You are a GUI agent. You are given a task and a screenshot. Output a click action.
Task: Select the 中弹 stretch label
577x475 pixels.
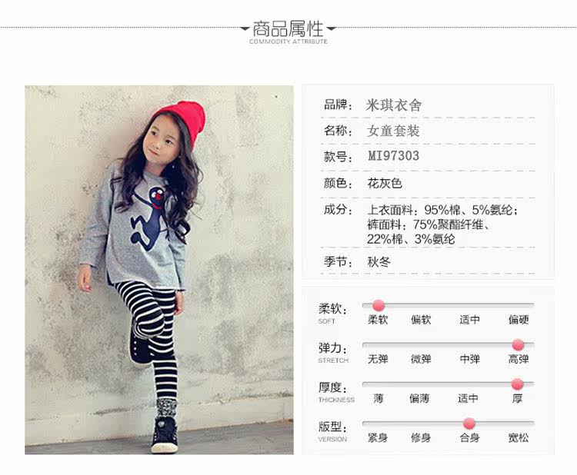click(x=469, y=359)
